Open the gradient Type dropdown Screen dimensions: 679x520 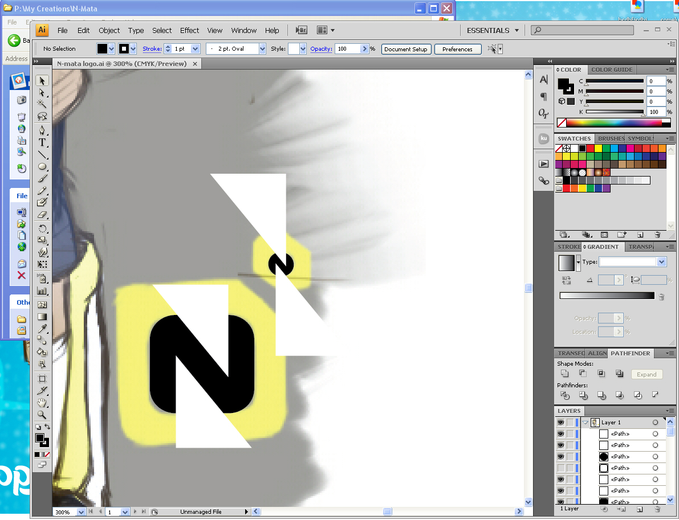click(661, 262)
